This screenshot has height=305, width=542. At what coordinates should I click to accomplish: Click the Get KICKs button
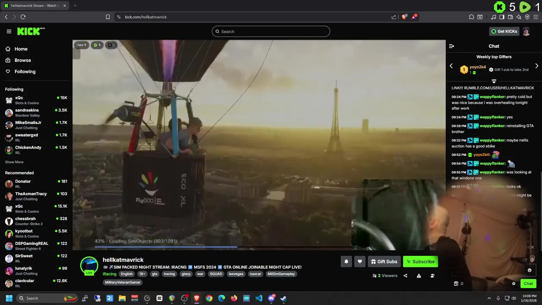(x=504, y=31)
